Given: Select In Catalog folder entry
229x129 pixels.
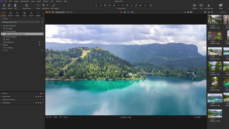Looking at the screenshot, I should (9, 48).
